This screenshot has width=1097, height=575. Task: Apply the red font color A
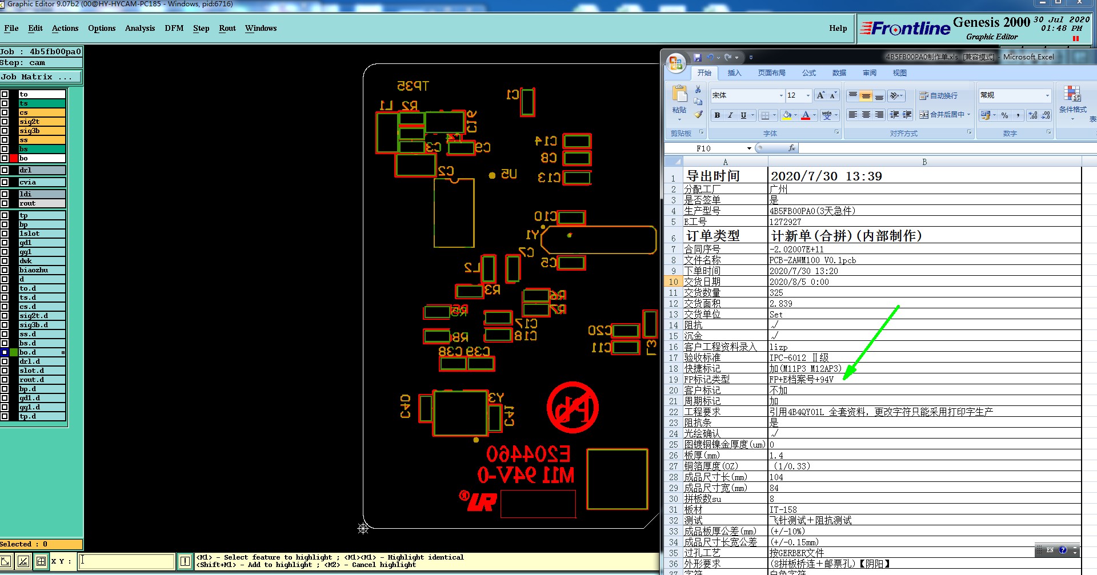[x=806, y=115]
